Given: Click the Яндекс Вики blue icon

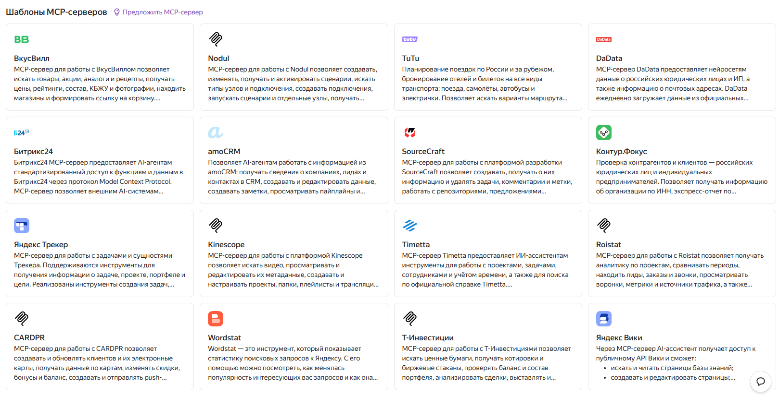Looking at the screenshot, I should (604, 319).
